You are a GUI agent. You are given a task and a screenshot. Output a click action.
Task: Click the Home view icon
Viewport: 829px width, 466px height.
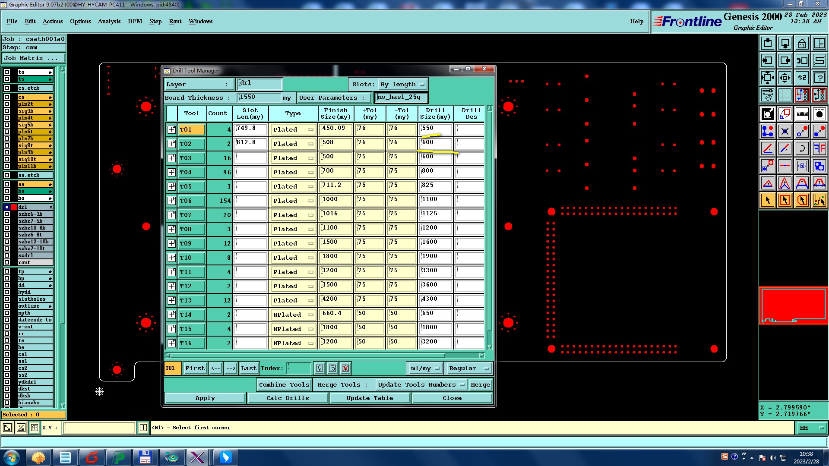click(x=802, y=44)
